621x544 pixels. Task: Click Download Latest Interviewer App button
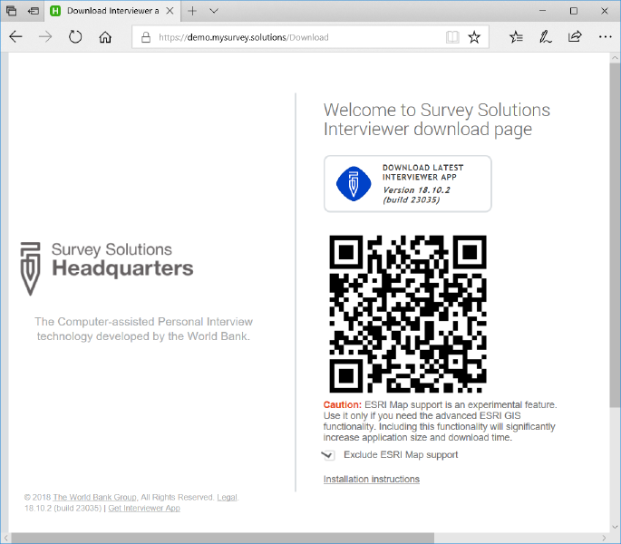pyautogui.click(x=407, y=183)
